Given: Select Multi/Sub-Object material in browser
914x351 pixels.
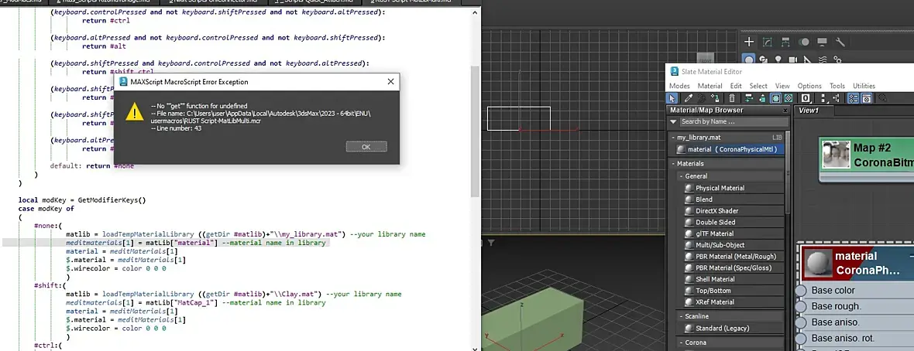Looking at the screenshot, I should 734,245.
